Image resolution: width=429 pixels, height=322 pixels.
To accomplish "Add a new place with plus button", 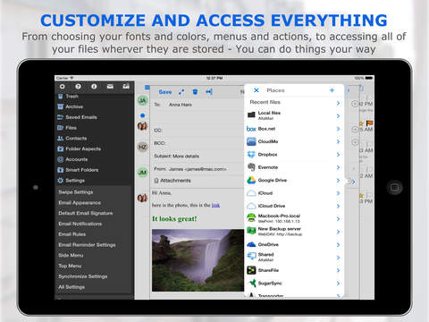I will click(332, 90).
